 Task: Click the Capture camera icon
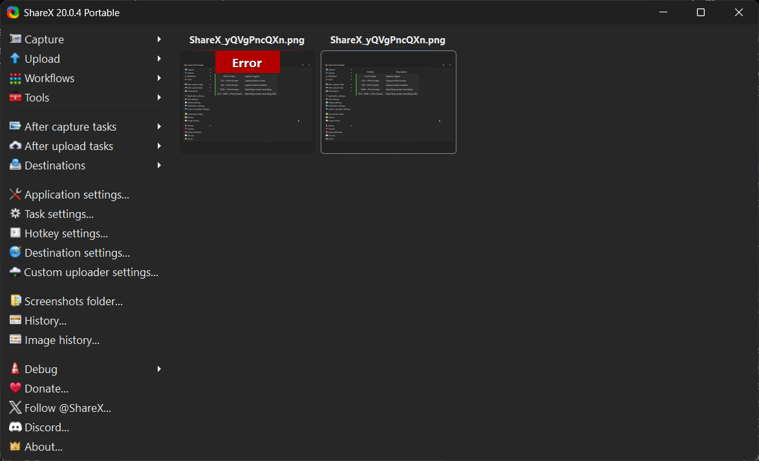[x=16, y=39]
